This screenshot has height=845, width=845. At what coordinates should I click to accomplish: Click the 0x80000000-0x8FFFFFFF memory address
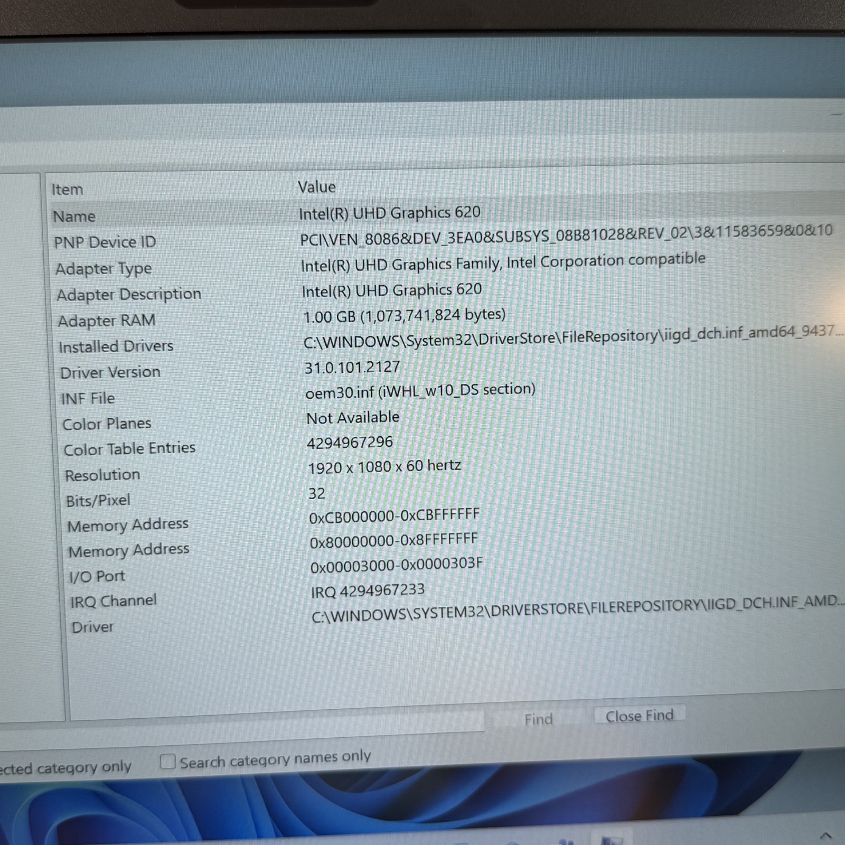coord(394,541)
